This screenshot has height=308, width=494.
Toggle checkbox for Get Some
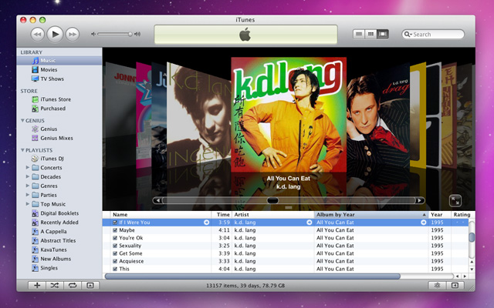(115, 253)
